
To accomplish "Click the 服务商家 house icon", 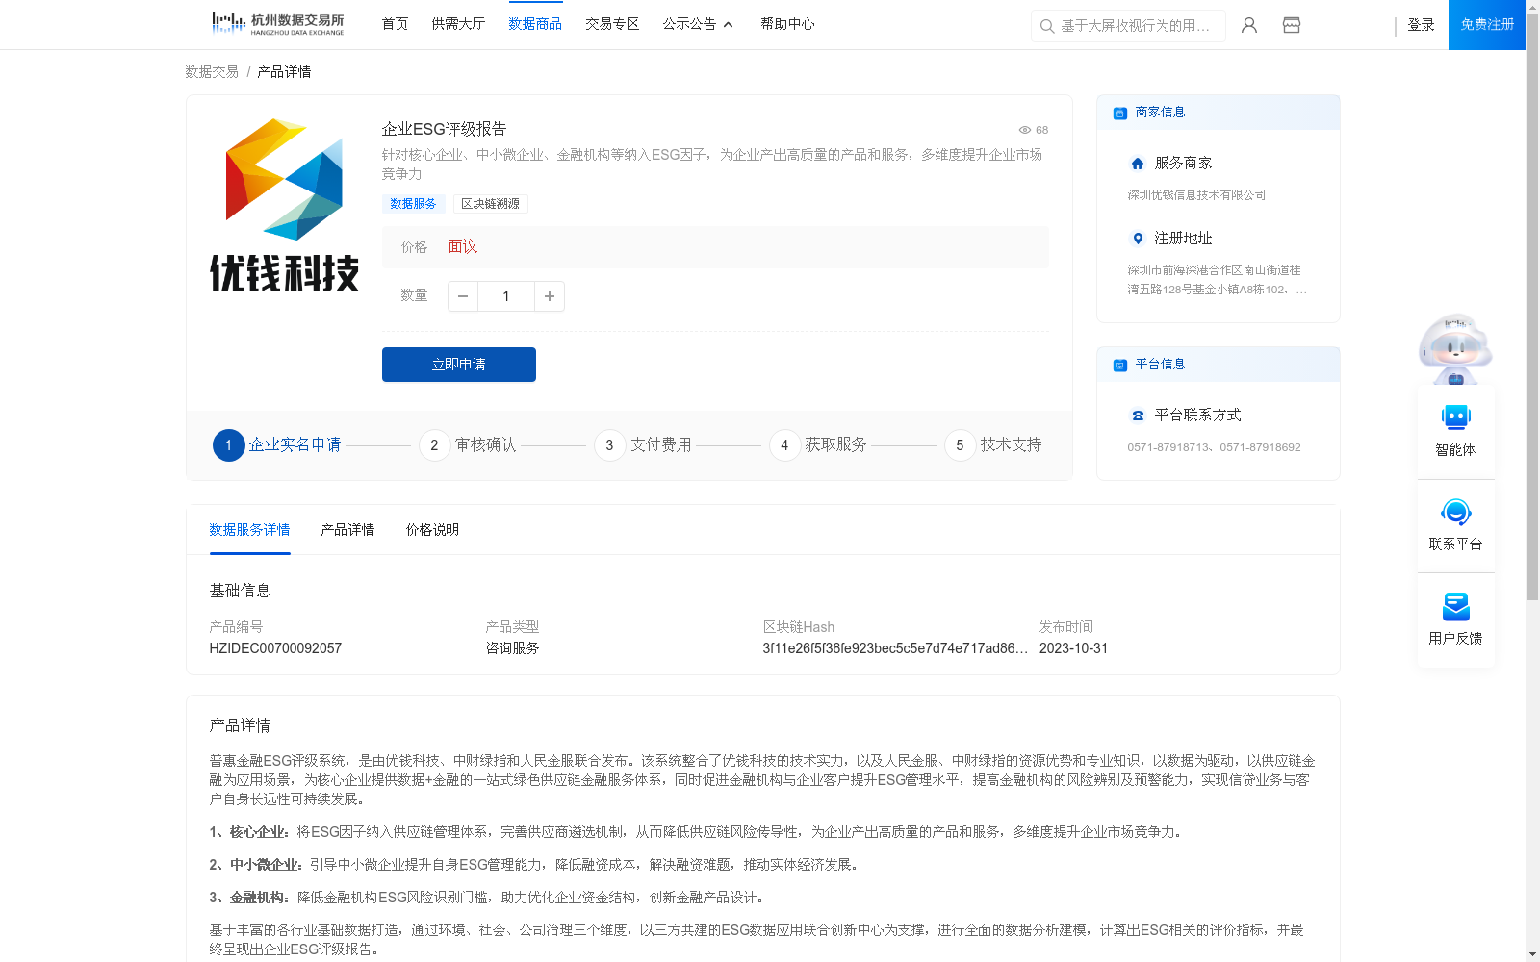I will coord(1138,164).
